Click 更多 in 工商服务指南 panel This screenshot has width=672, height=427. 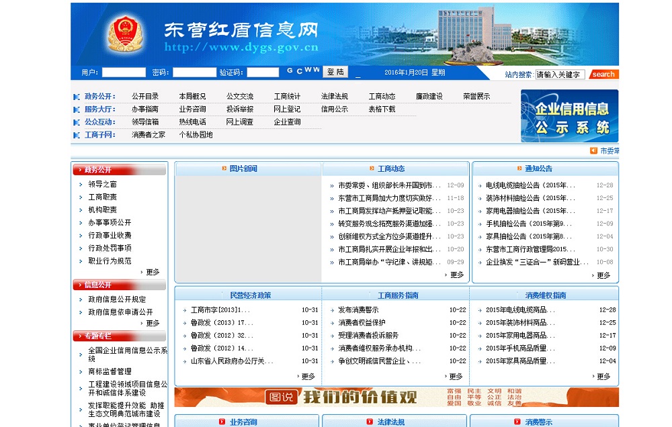pos(456,377)
